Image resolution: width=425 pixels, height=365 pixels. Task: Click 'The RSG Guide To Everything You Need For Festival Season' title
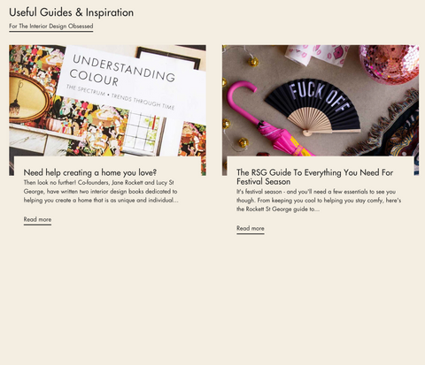tap(314, 177)
